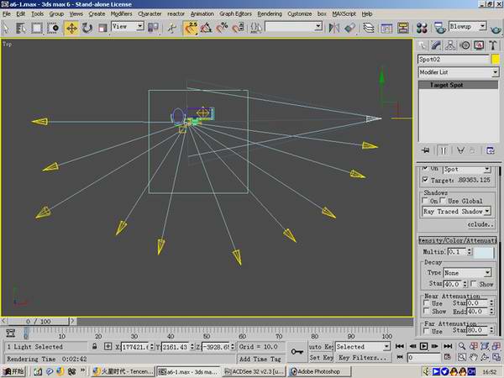Open the Decay Type dropdown
This screenshot has width=504, height=378.
coord(487,273)
